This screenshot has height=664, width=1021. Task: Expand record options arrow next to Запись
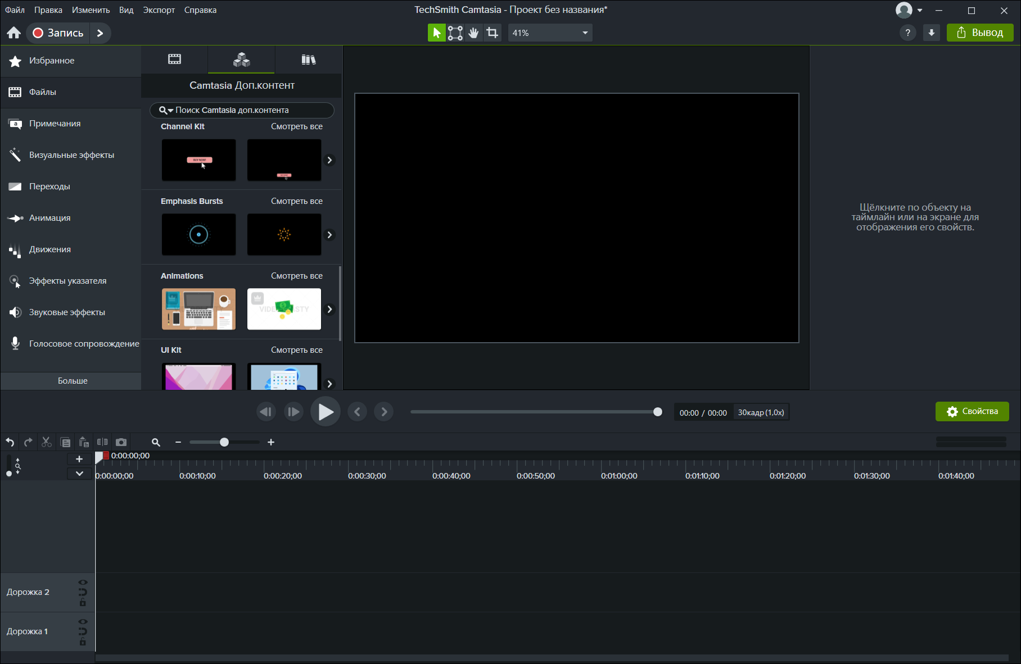pos(100,33)
